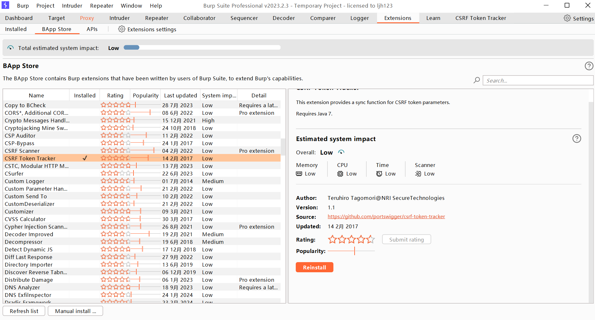Sort list by Popularity column header

tap(146, 95)
